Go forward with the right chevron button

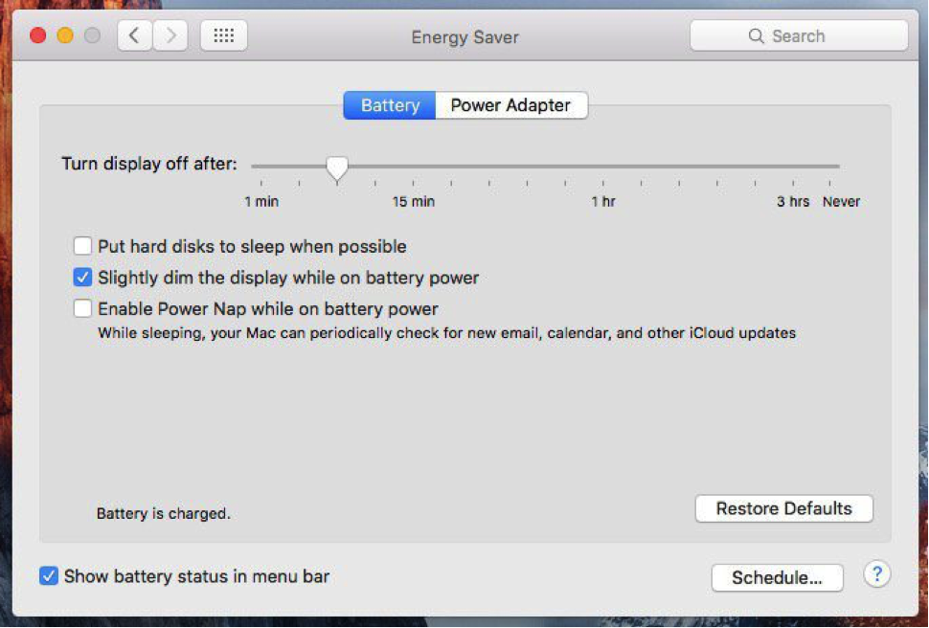point(170,35)
